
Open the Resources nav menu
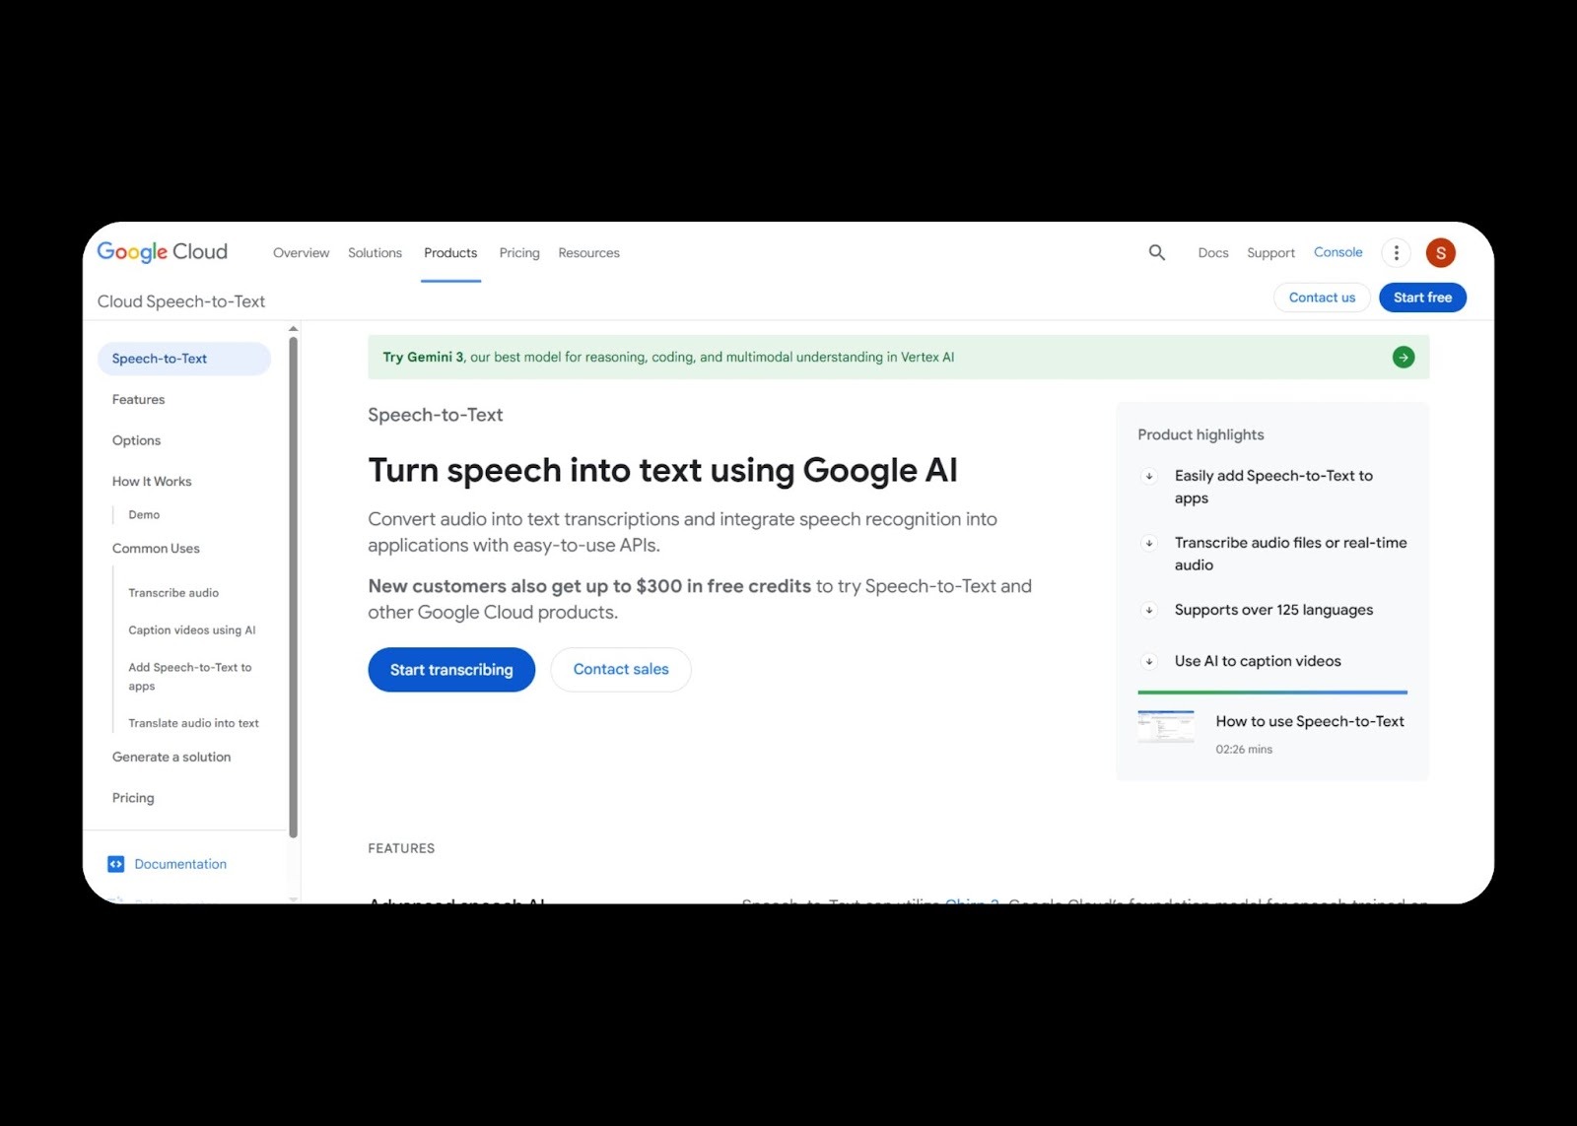click(588, 253)
